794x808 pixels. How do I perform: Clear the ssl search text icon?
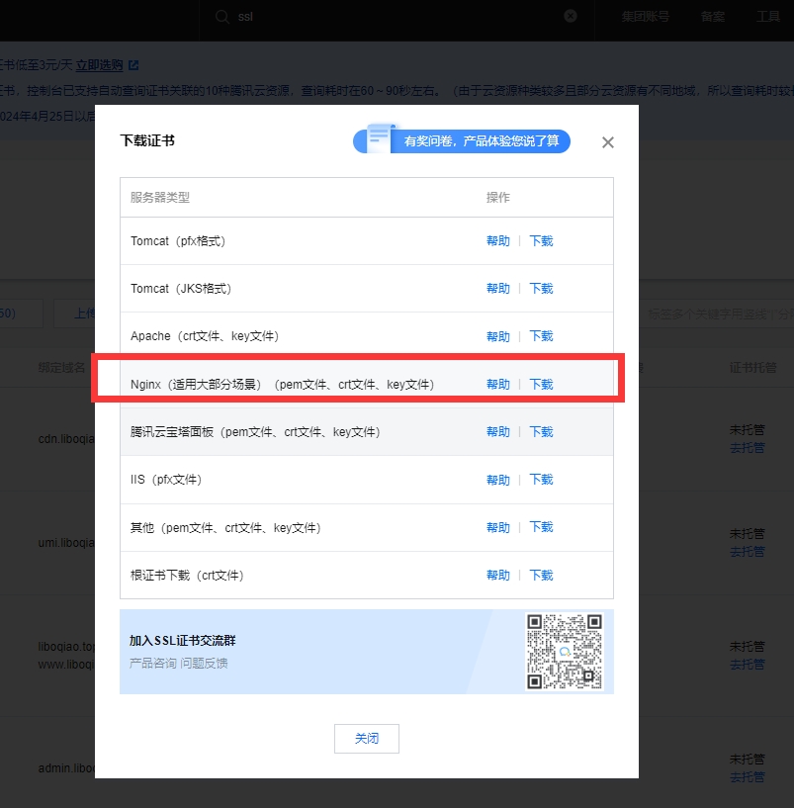[571, 17]
